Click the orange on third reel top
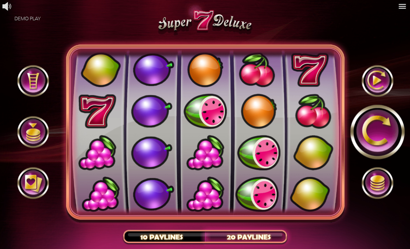 pos(205,70)
